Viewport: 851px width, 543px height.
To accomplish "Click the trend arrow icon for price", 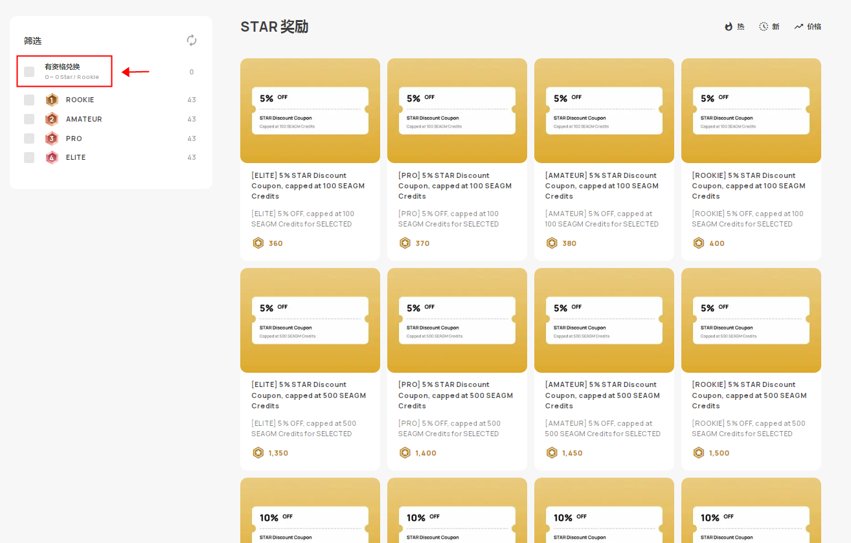I will [x=799, y=27].
